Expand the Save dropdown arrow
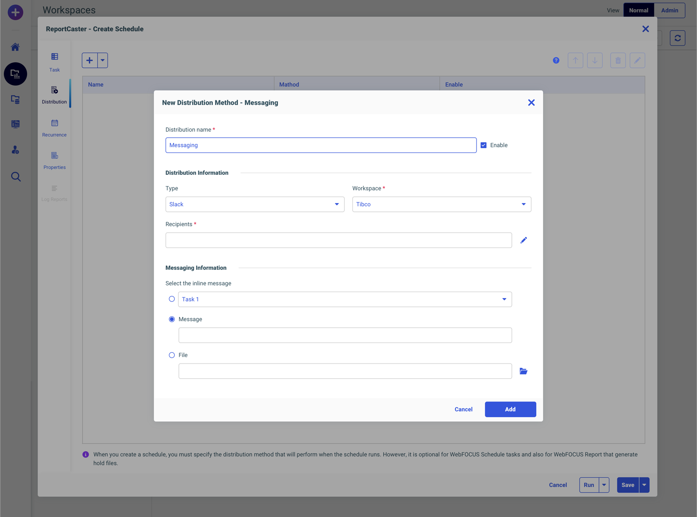This screenshot has width=697, height=517. pos(644,485)
